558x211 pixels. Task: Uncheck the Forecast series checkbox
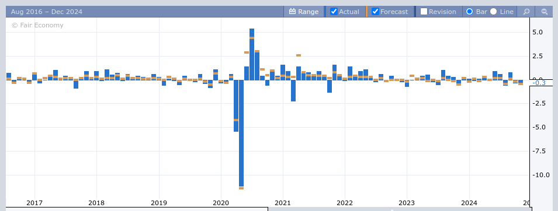pyautogui.click(x=375, y=12)
